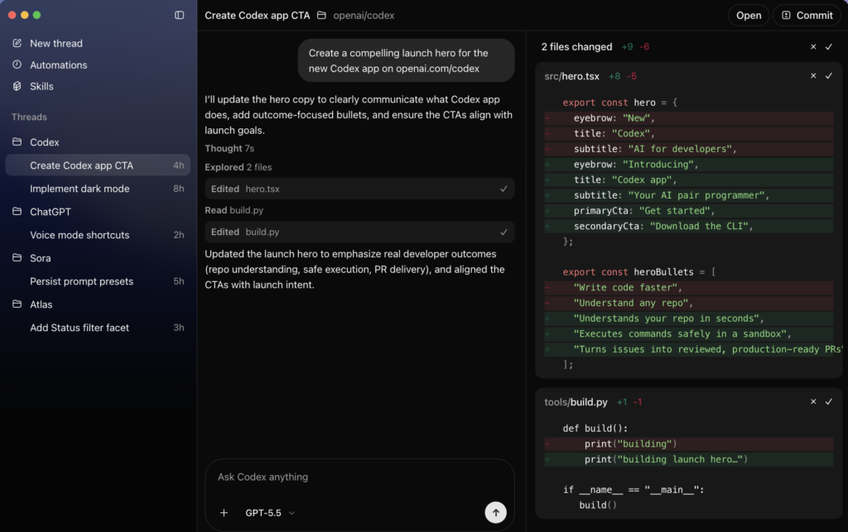
Task: Send message with the up-arrow button
Action: coord(495,512)
